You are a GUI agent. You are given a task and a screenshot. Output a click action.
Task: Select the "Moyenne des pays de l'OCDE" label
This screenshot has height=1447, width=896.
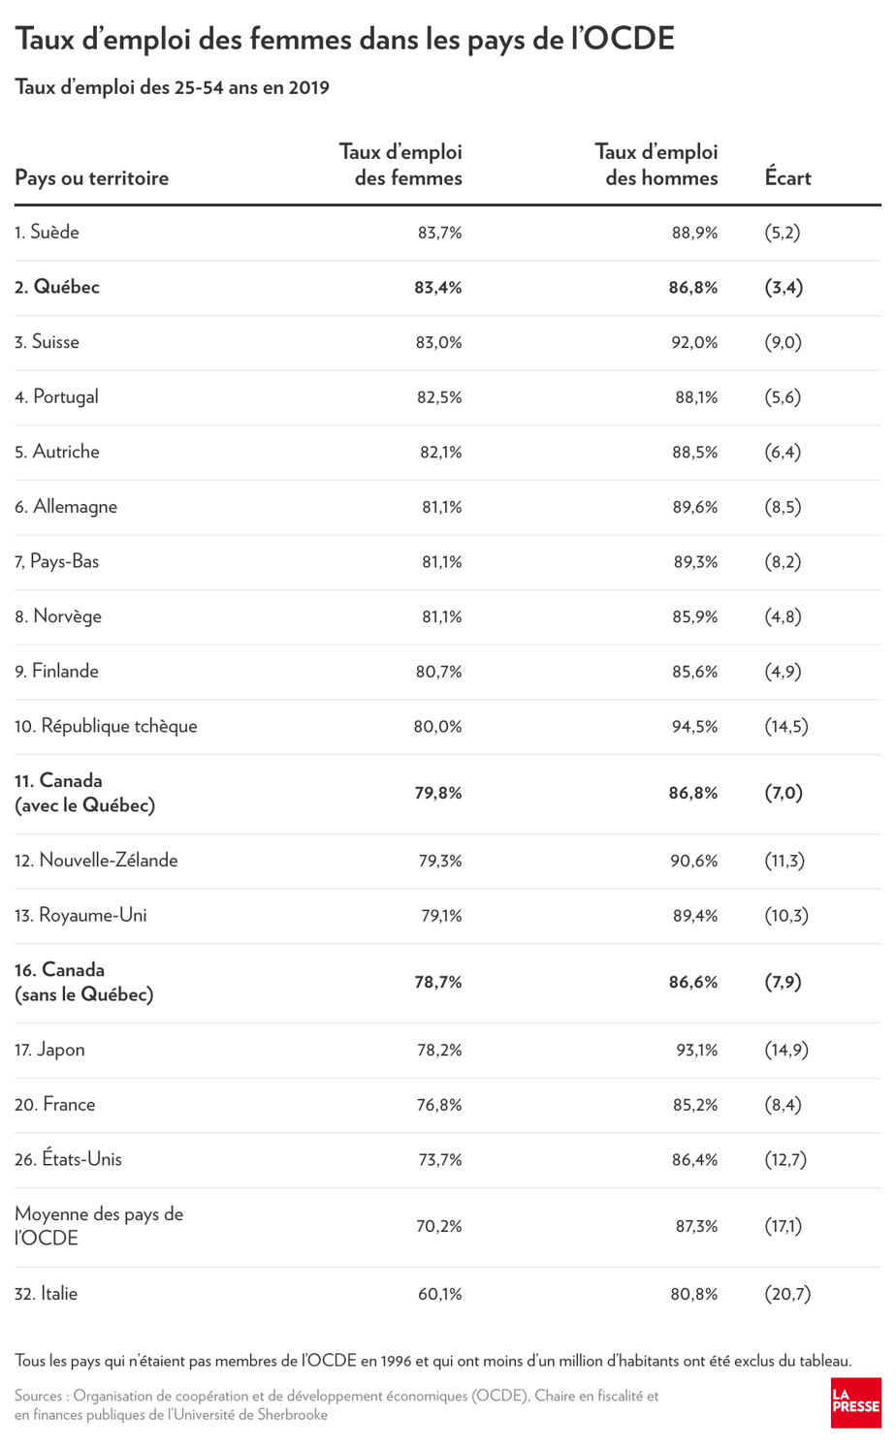click(x=99, y=1226)
